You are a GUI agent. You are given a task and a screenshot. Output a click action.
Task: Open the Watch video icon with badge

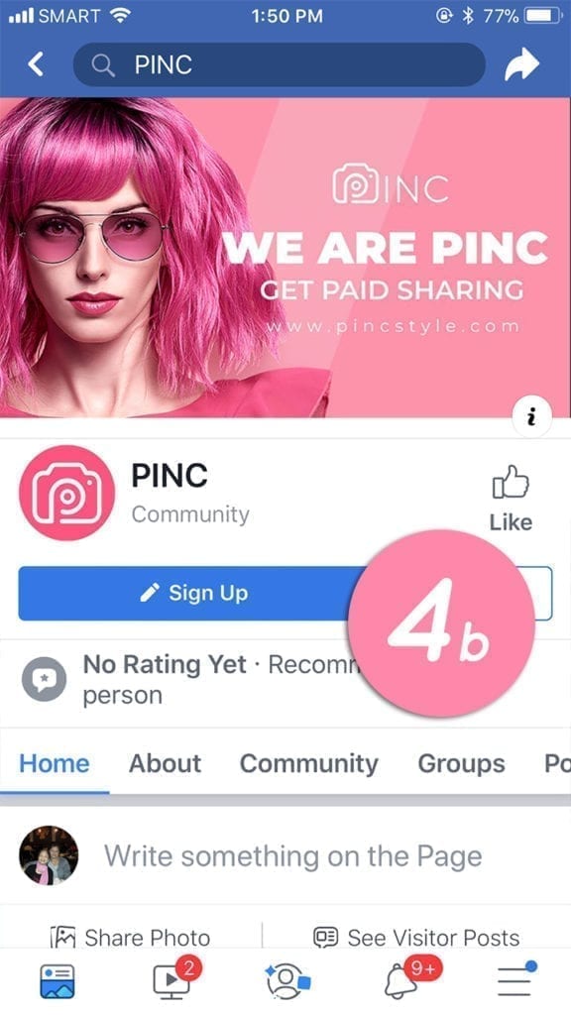pos(172,978)
